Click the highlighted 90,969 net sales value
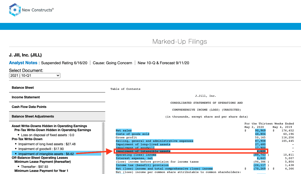The image size is (301, 174). [x=260, y=131]
